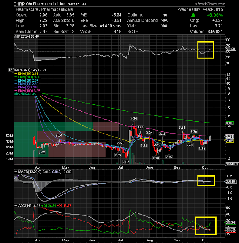Click the date Wednesday 7-Oct-2015
The image size is (239, 243).
pos(200,9)
